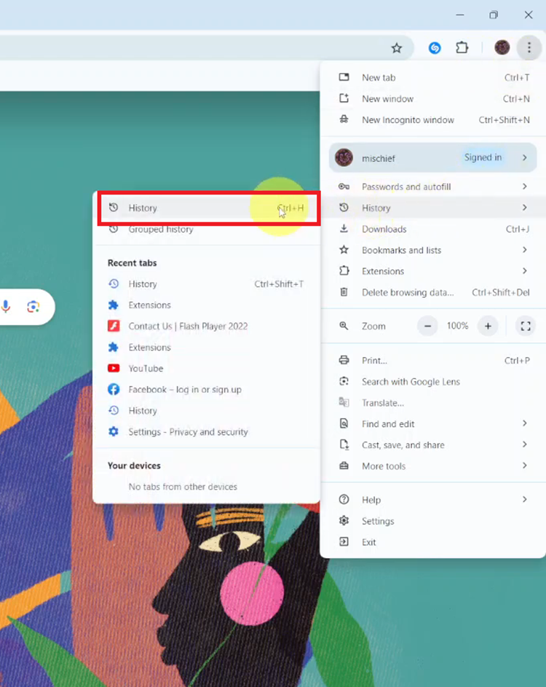Click the Print printer icon
546x687 pixels.
(x=344, y=360)
